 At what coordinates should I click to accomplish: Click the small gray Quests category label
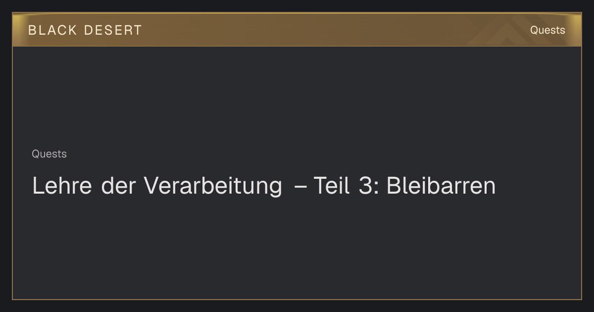49,154
